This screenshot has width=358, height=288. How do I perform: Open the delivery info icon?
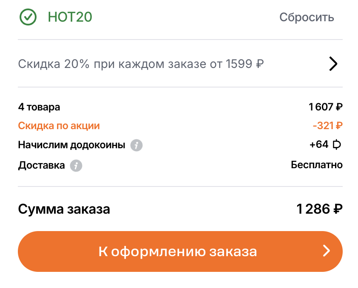(76, 165)
